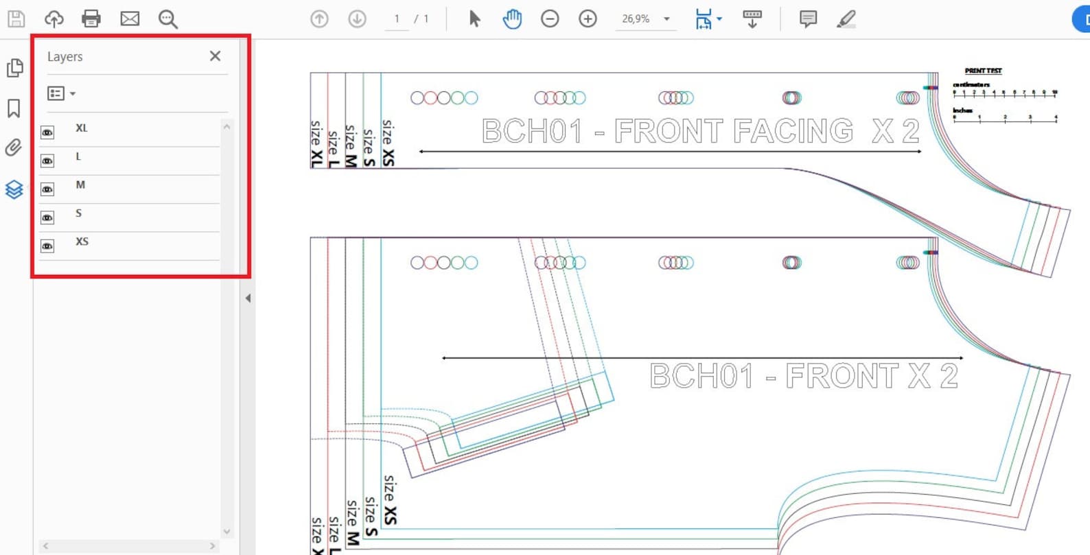Zoom out with minus button
The image size is (1090, 555).
point(550,19)
